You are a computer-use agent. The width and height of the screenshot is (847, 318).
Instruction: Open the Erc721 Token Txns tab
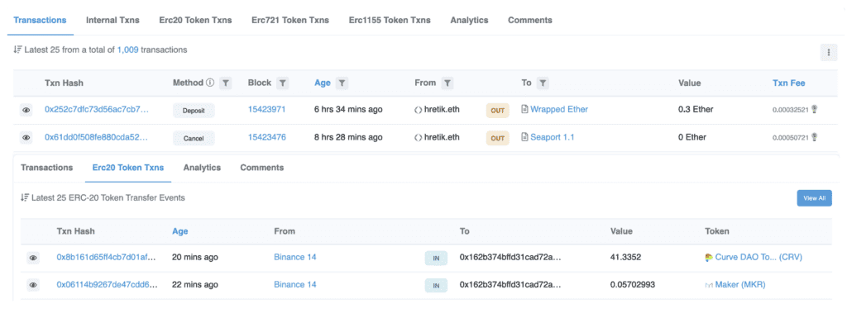(290, 20)
